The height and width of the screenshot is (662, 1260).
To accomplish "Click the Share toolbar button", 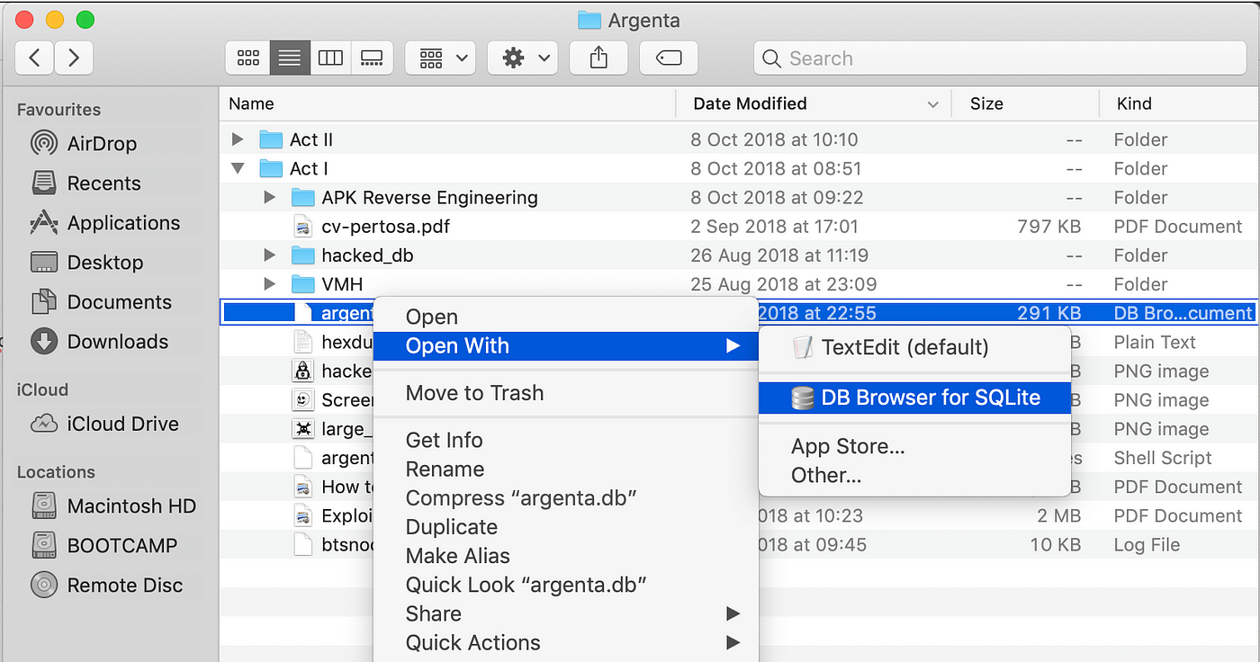I will coord(598,58).
